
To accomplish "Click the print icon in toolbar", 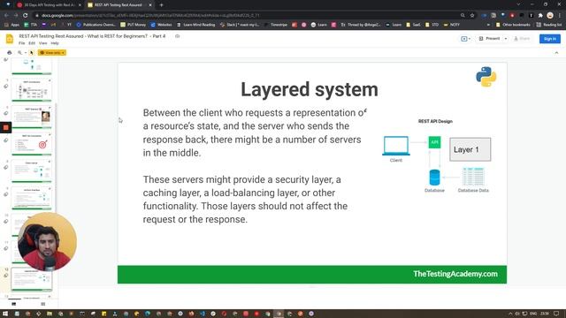I will [10, 53].
